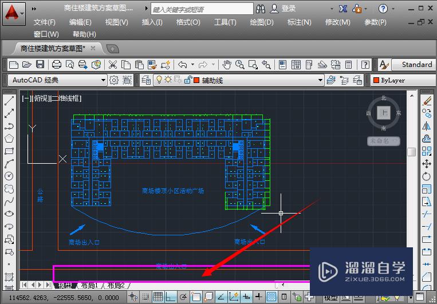Open Autodesk Exchange X icon
The width and height of the screenshot is (437, 304).
[343, 9]
